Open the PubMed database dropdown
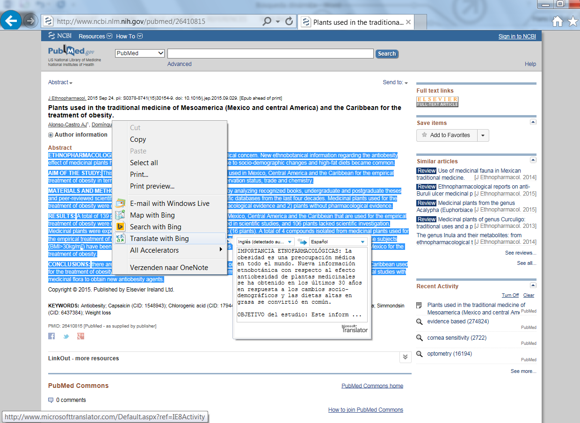The height and width of the screenshot is (423, 580). (140, 53)
